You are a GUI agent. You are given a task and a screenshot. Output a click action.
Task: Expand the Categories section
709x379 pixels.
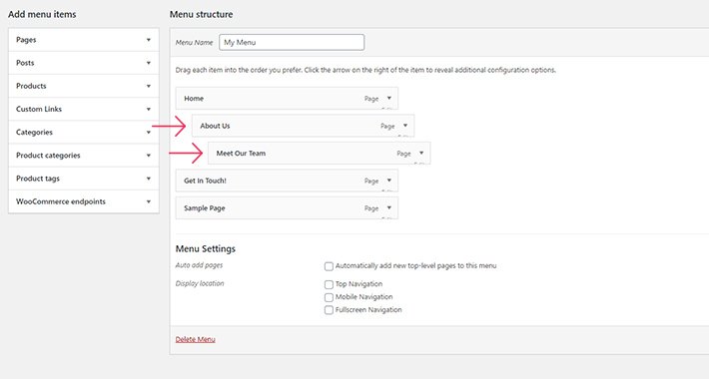(x=84, y=132)
